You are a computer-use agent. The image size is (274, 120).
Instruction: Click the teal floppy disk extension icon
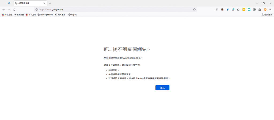pos(249,10)
